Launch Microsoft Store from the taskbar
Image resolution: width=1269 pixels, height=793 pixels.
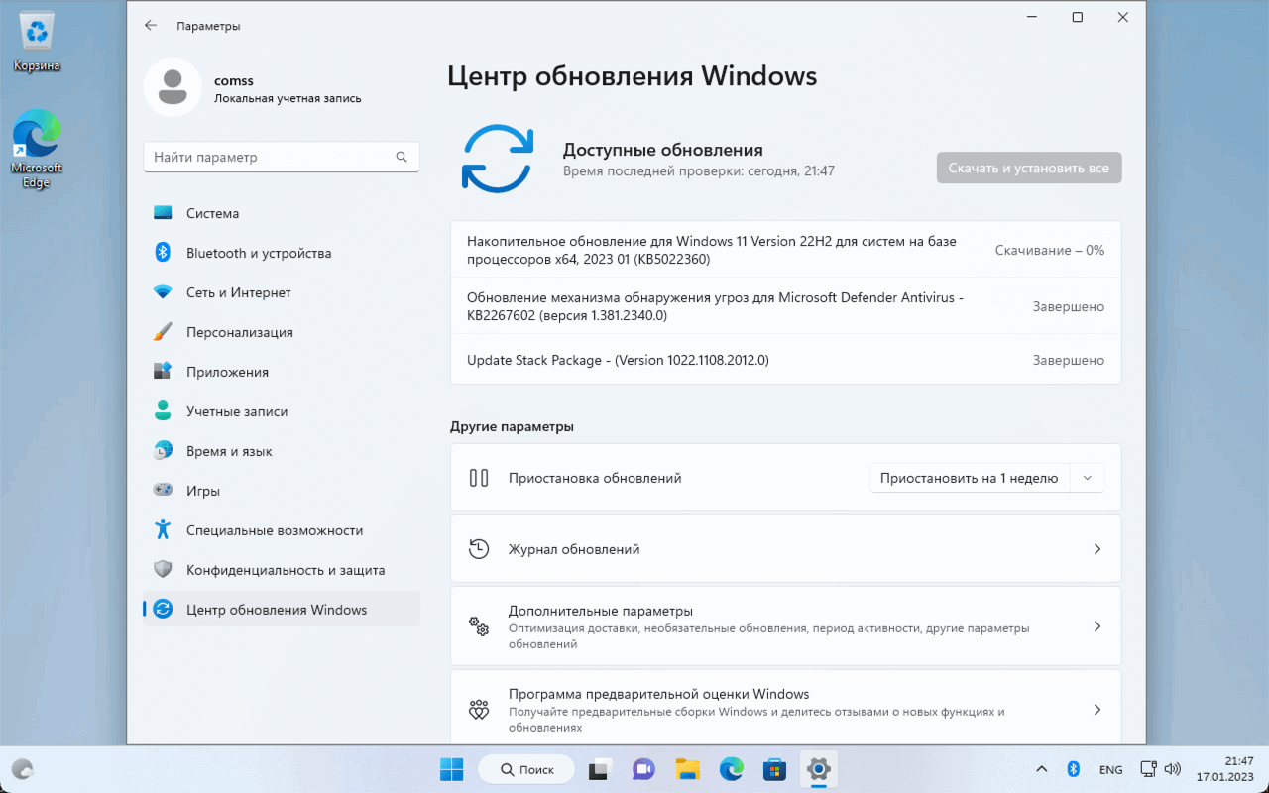774,769
